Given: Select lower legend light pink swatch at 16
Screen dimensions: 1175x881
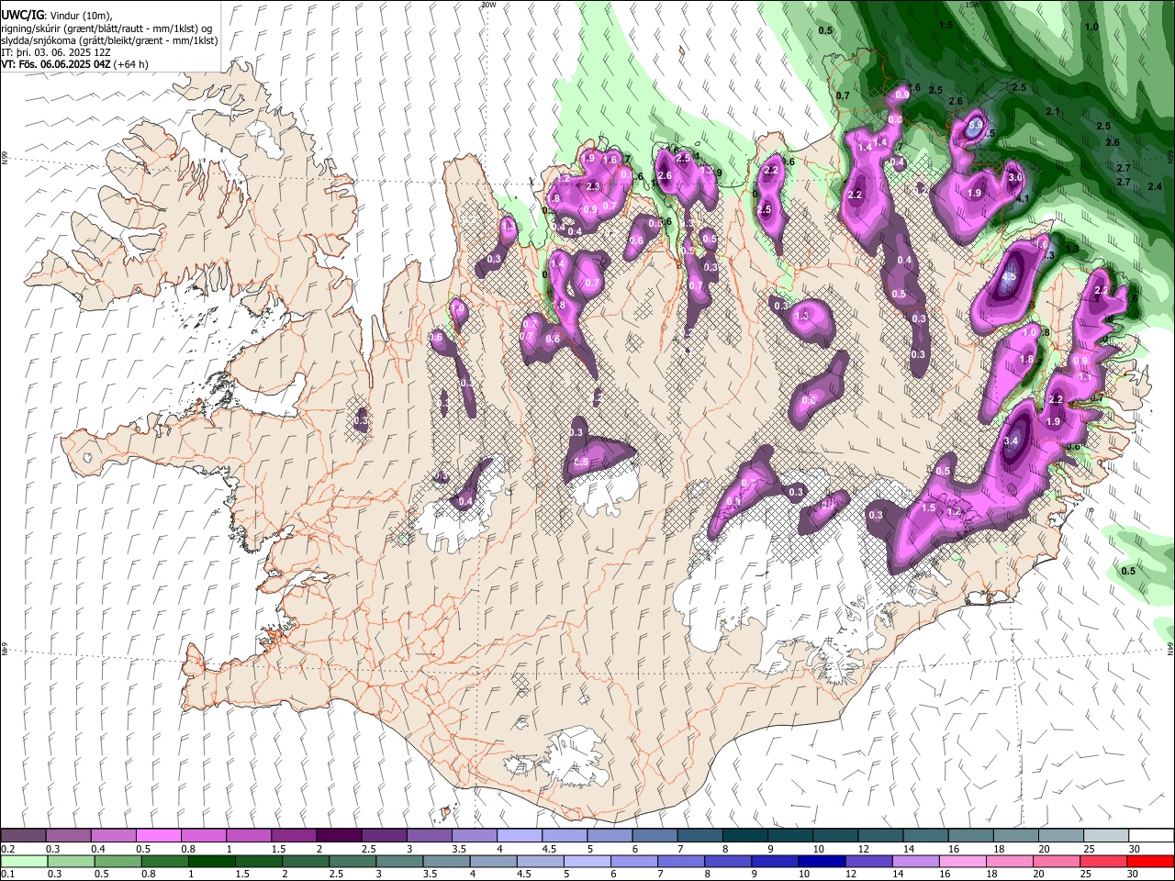Looking at the screenshot, I should [961, 861].
